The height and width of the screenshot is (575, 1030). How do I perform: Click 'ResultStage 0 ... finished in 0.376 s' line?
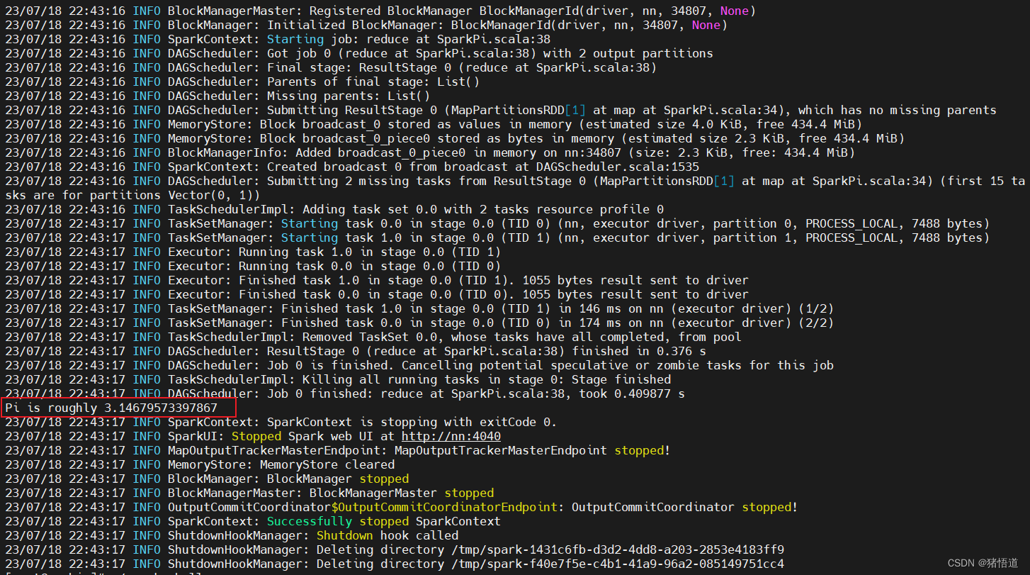click(356, 351)
